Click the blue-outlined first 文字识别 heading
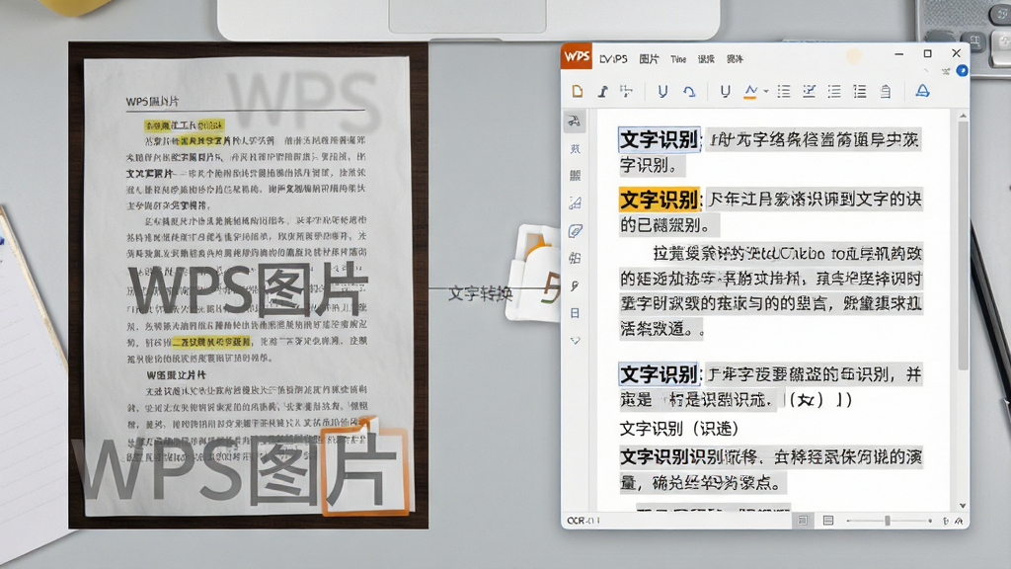1011x569 pixels. tap(659, 139)
